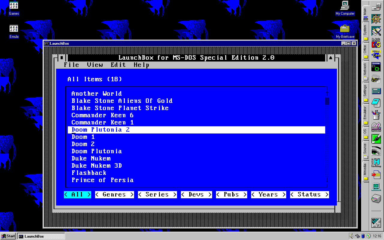Switch to the Emulator toolbar tab
The height and width of the screenshot is (240, 384).
(365, 115)
